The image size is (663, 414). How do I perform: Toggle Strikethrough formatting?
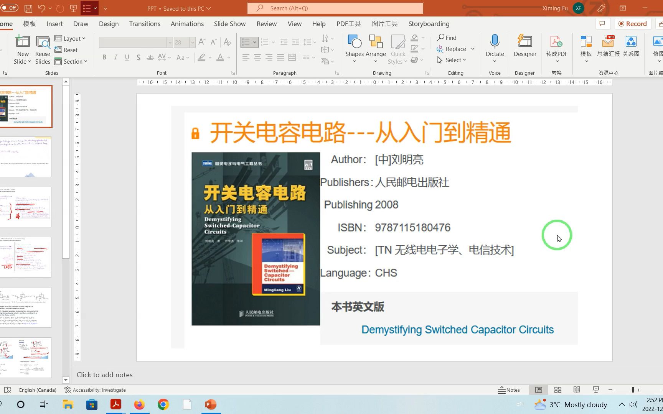click(x=150, y=58)
